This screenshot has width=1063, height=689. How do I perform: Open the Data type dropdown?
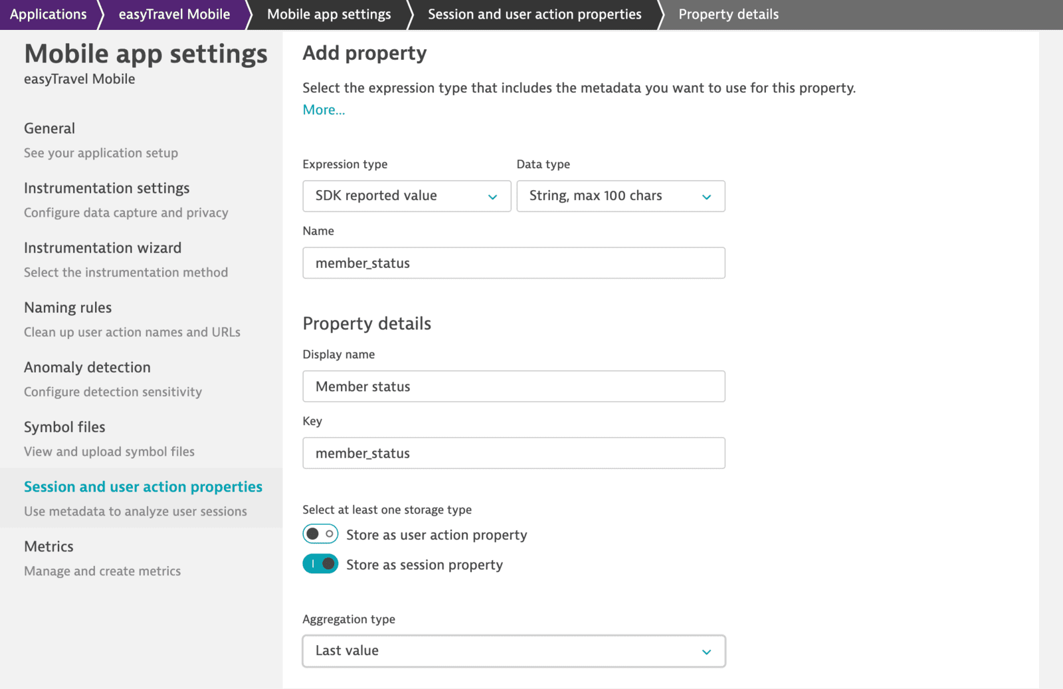click(620, 196)
